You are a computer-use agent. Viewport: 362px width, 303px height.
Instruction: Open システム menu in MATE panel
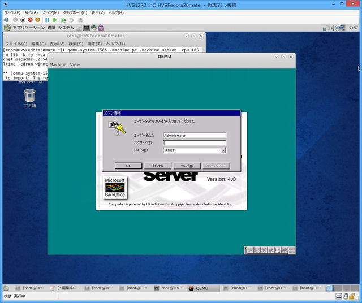66,28
